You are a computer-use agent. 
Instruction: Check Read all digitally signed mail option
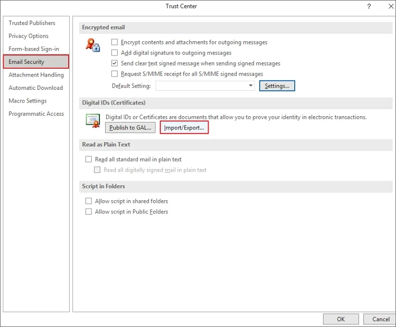click(x=97, y=170)
